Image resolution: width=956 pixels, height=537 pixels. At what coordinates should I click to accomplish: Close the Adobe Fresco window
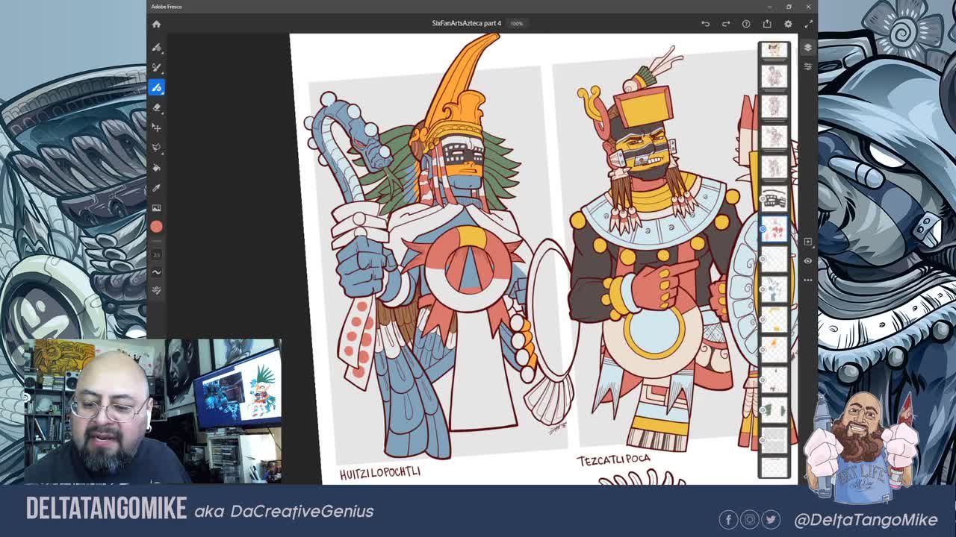pyautogui.click(x=808, y=7)
